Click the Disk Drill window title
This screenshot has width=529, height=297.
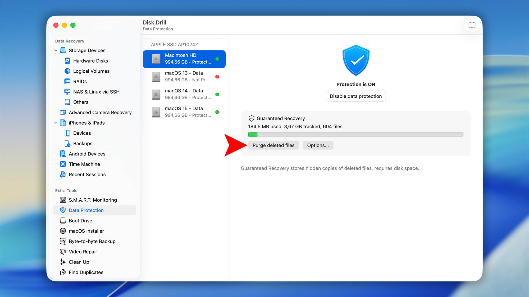[x=154, y=22]
